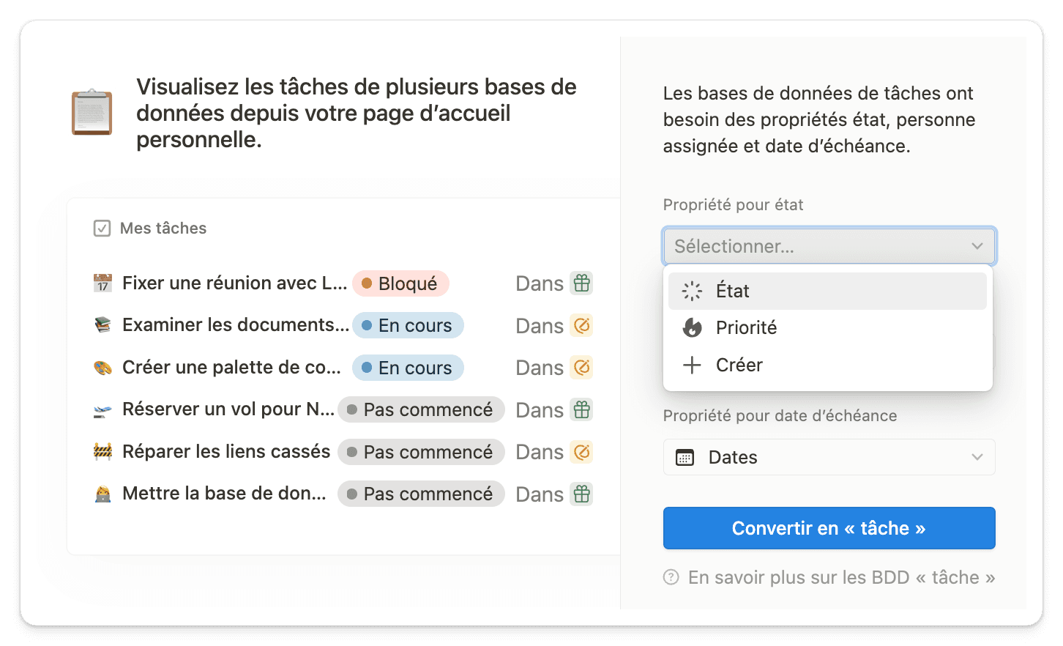This screenshot has width=1063, height=646.
Task: Click the Mes tâches checkbox icon
Action: [102, 229]
